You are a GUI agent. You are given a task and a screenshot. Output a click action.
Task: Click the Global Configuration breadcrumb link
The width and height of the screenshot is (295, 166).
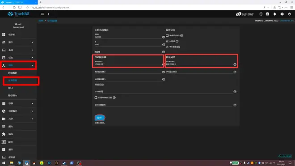pos(52,21)
